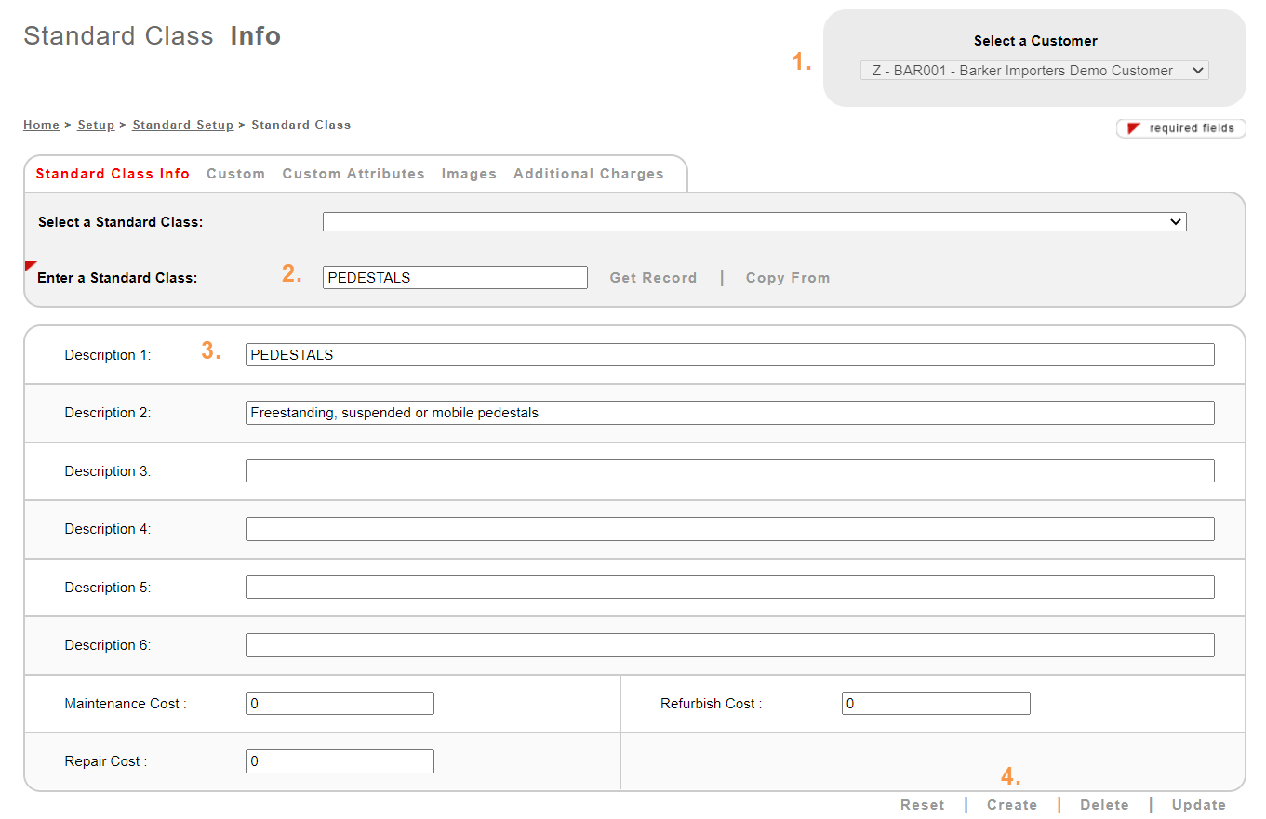Switch to the Custom tab

pyautogui.click(x=235, y=174)
